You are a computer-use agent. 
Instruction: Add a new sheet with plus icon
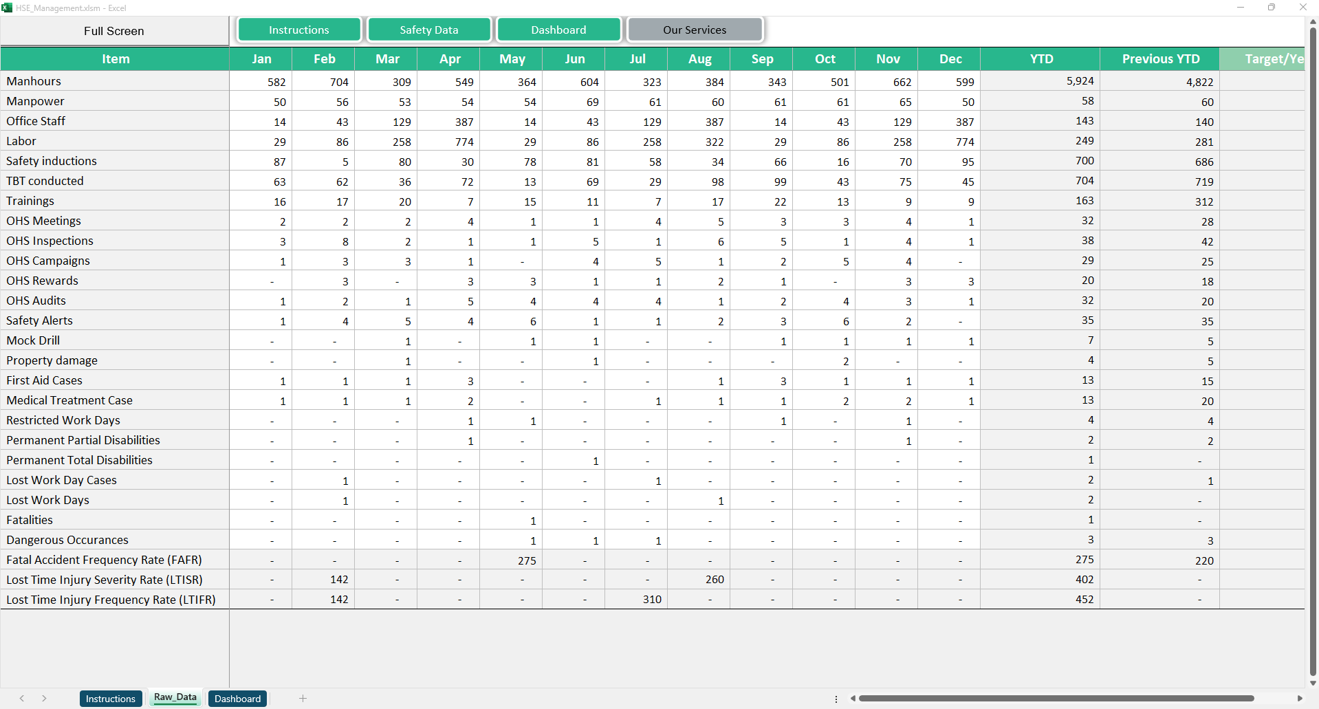[303, 699]
